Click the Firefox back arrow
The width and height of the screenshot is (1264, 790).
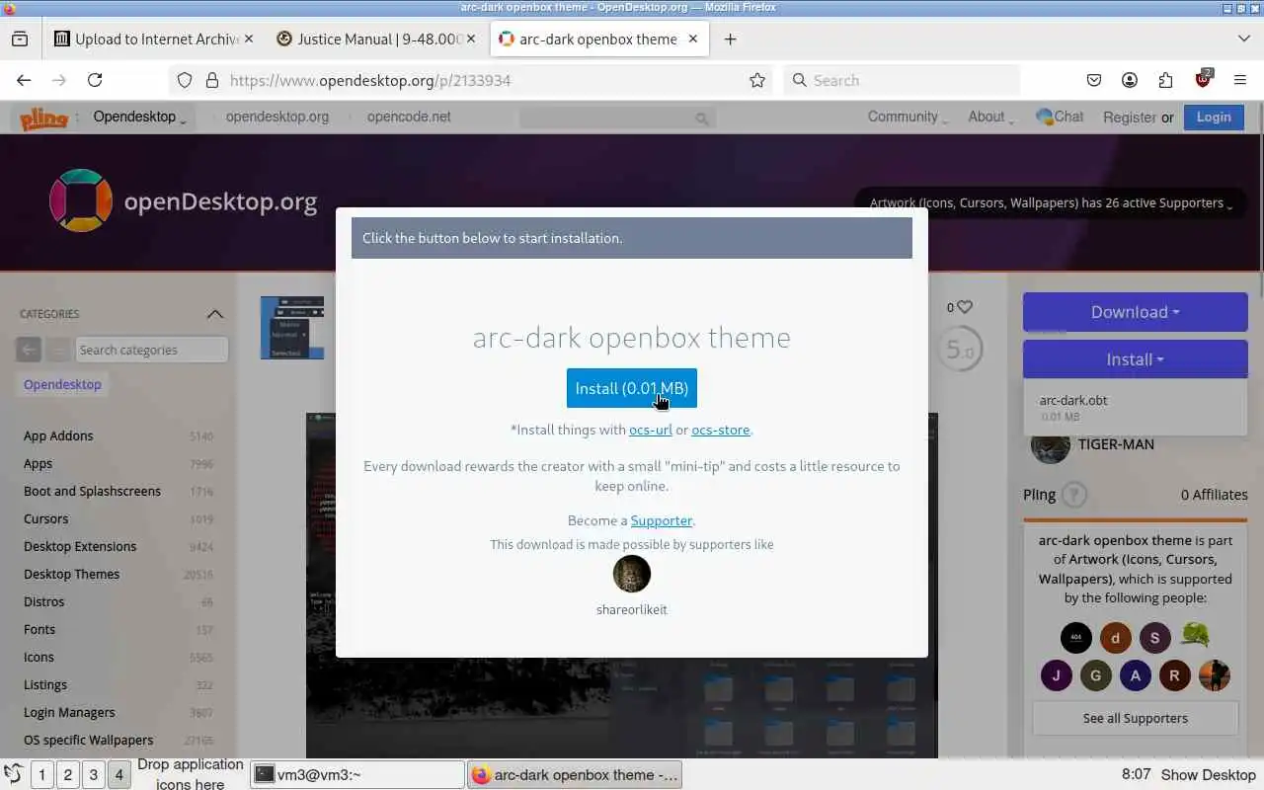(x=24, y=80)
